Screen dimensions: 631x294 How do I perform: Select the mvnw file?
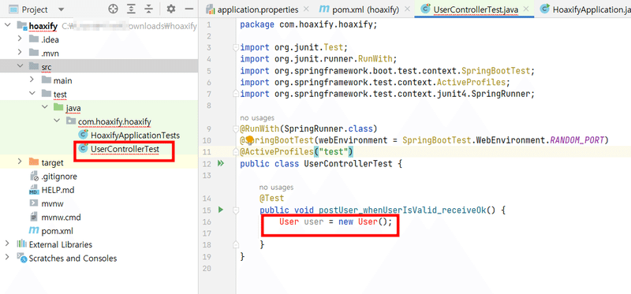point(52,203)
